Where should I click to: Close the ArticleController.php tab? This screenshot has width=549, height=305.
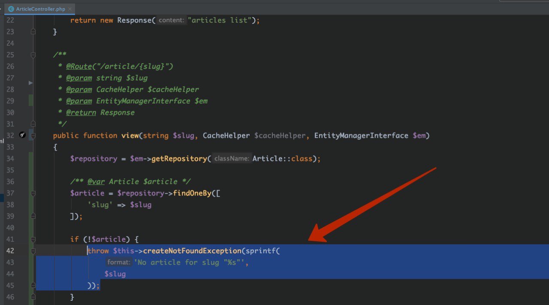tap(70, 9)
